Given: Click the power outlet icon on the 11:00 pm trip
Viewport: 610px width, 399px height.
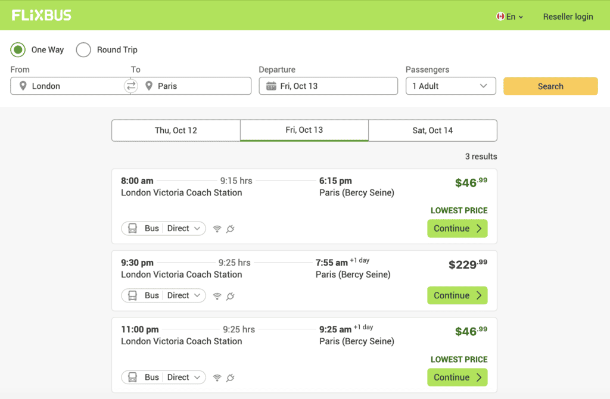Looking at the screenshot, I should click(231, 378).
